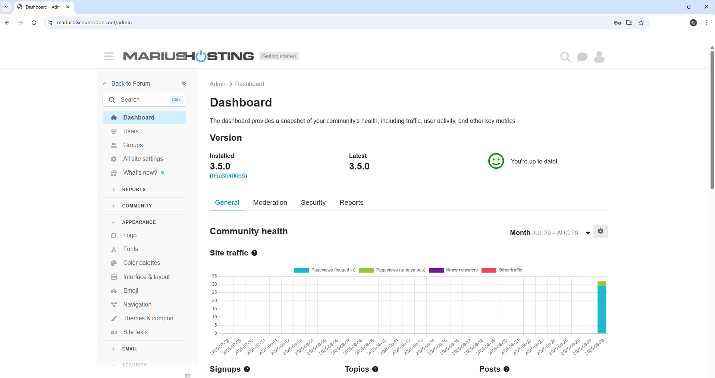Screen dimensions: 715x378
Task: Select the General tab
Action: (227, 203)
